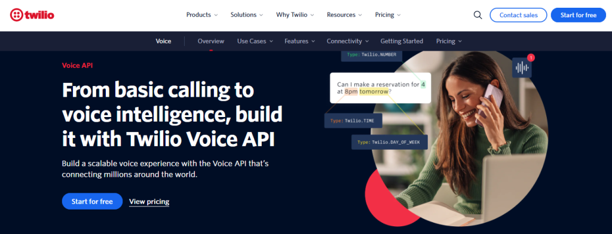Open the Resources dropdown menu

point(344,15)
